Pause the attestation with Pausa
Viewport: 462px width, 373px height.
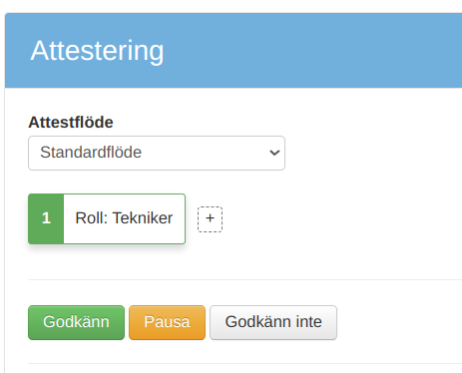(x=167, y=322)
